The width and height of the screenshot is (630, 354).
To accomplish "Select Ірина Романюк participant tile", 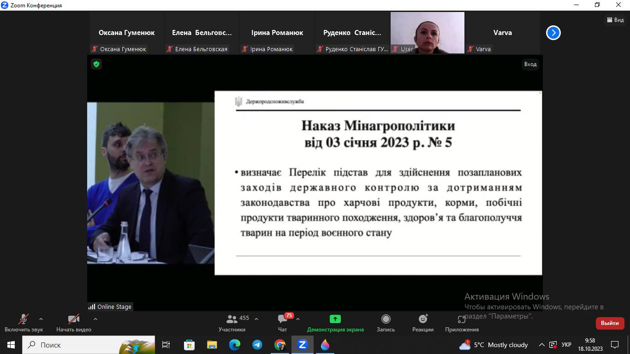I will click(277, 33).
